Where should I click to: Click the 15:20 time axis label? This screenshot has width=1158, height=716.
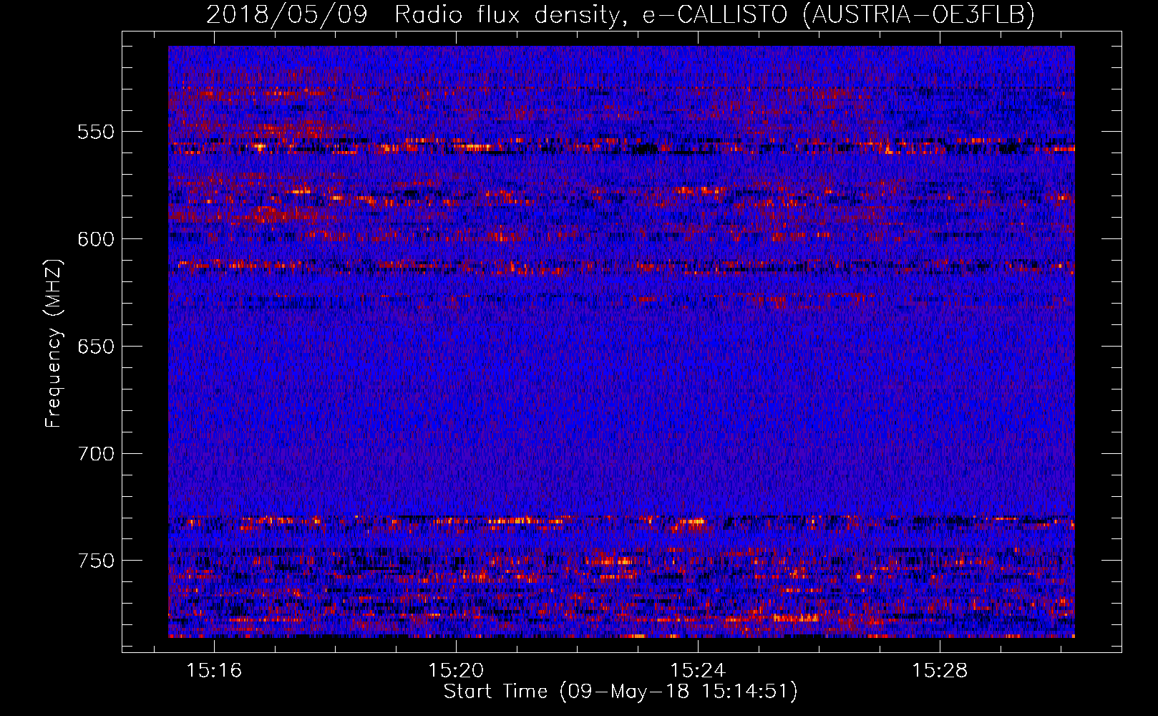pyautogui.click(x=456, y=671)
